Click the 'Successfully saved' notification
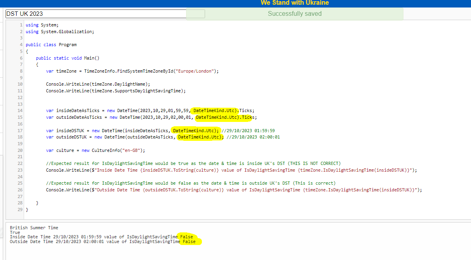The width and height of the screenshot is (471, 260). (x=294, y=13)
